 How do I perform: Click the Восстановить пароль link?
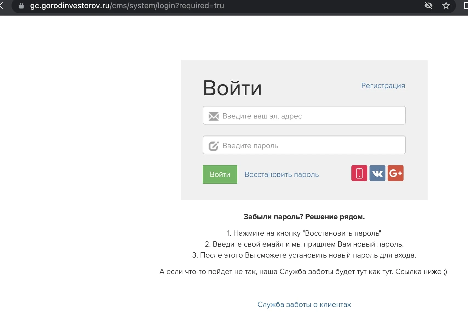click(281, 174)
